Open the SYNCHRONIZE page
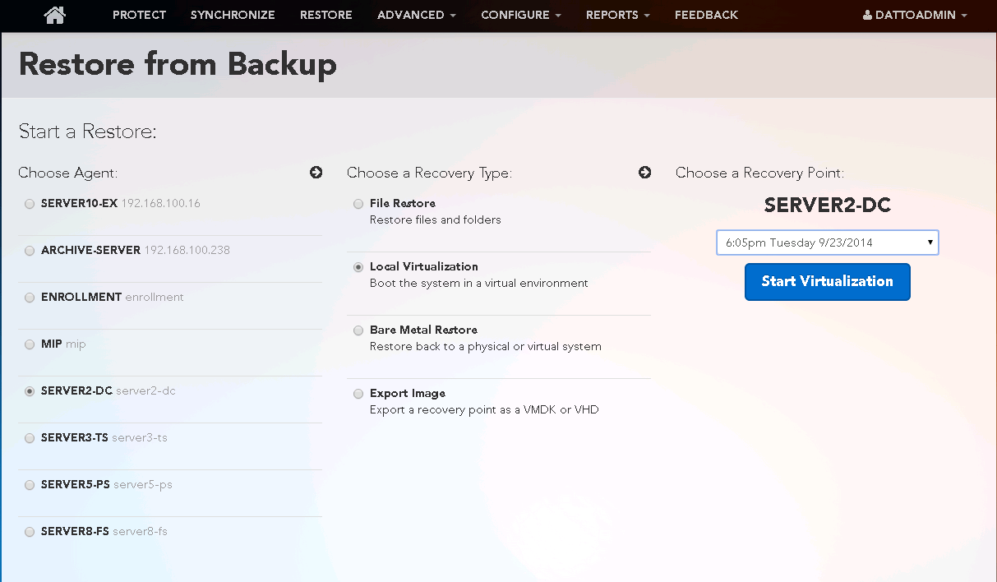Image resolution: width=997 pixels, height=582 pixels. point(233,15)
